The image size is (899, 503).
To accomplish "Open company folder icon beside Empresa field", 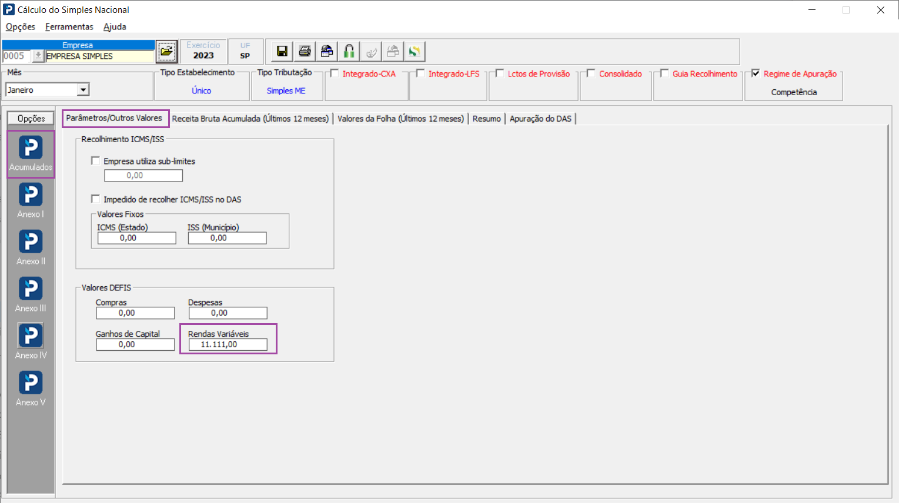I will point(167,52).
